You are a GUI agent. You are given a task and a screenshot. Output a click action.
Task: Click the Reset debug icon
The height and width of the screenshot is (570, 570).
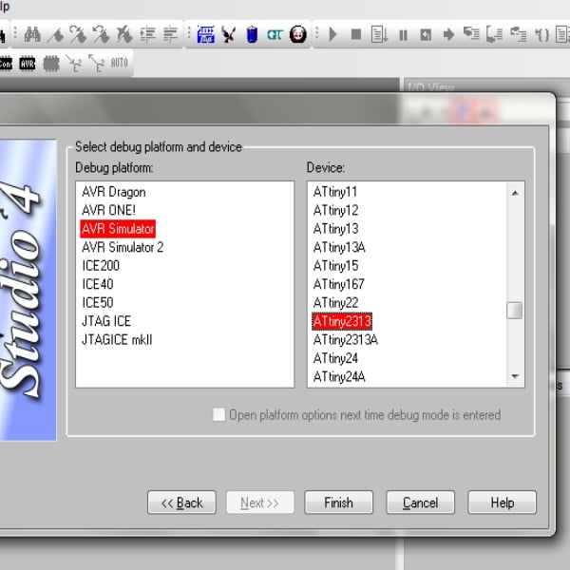[426, 35]
